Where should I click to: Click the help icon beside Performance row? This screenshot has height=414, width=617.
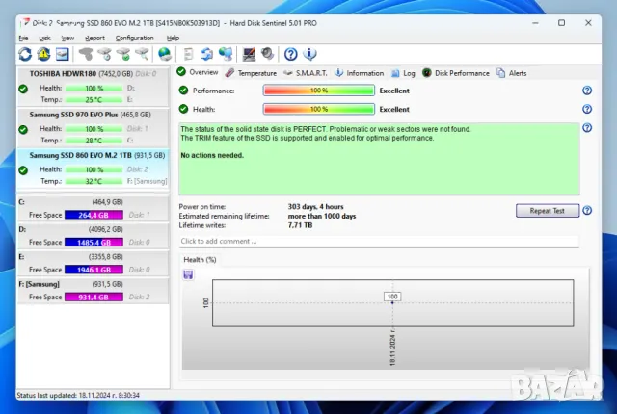586,91
